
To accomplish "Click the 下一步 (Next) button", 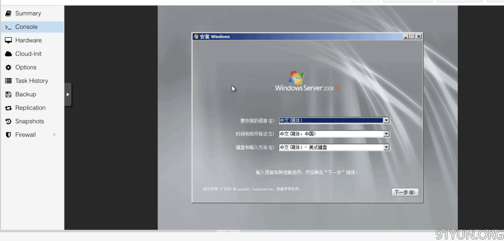I will (405, 192).
